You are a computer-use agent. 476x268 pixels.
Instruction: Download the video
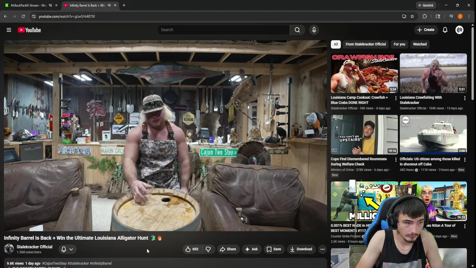[301, 249]
